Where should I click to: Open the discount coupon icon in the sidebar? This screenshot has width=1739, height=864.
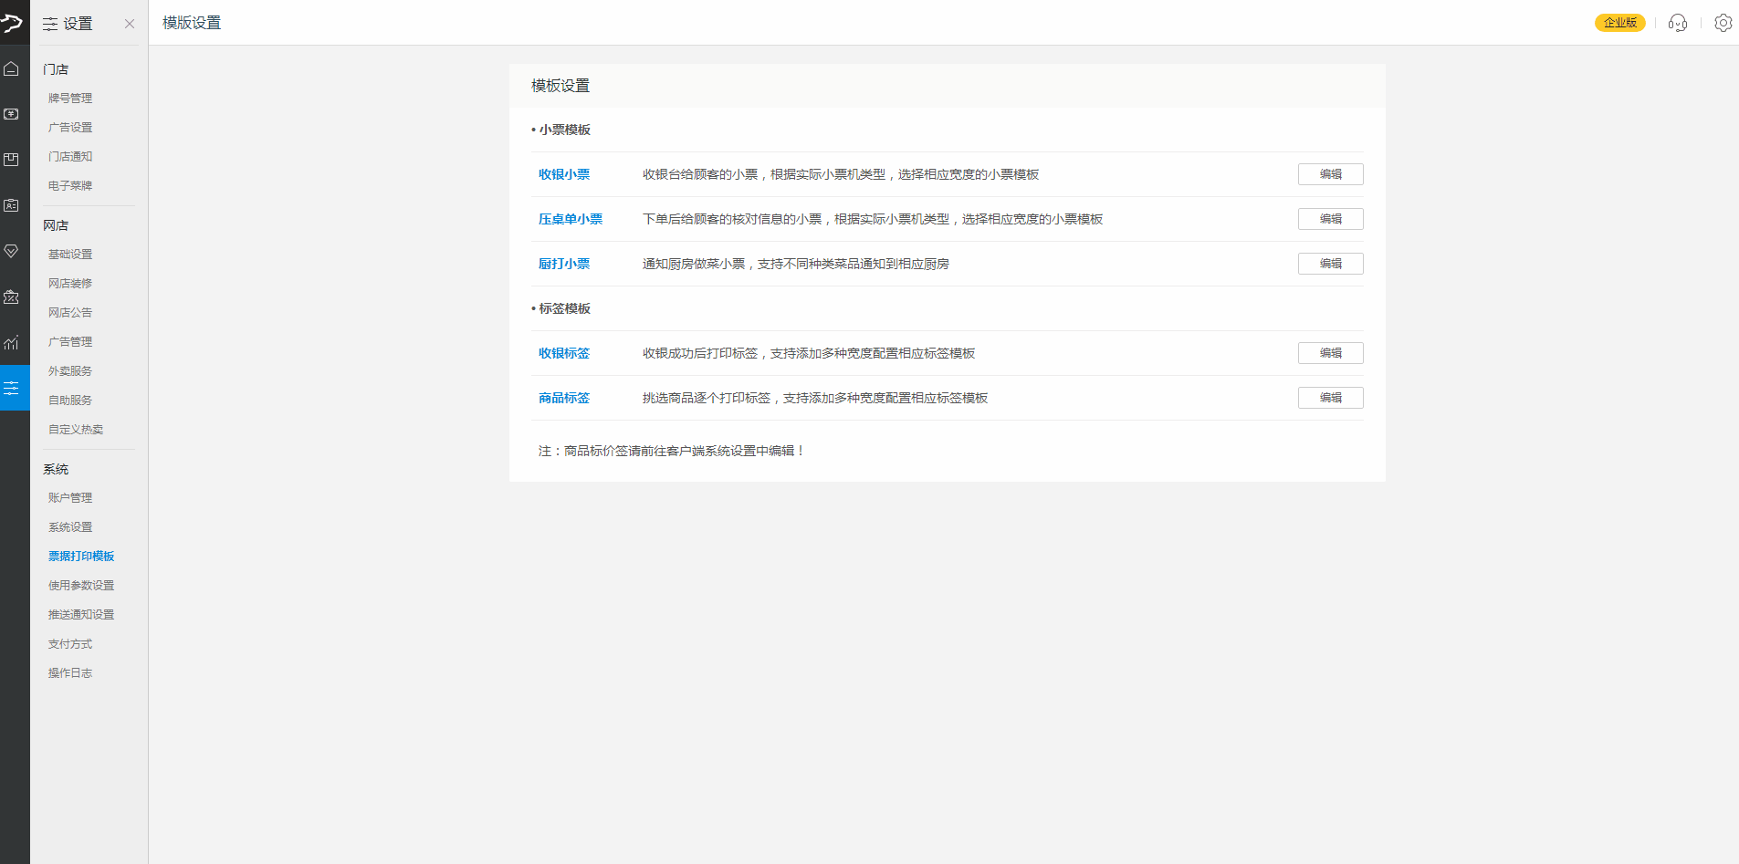tap(11, 297)
